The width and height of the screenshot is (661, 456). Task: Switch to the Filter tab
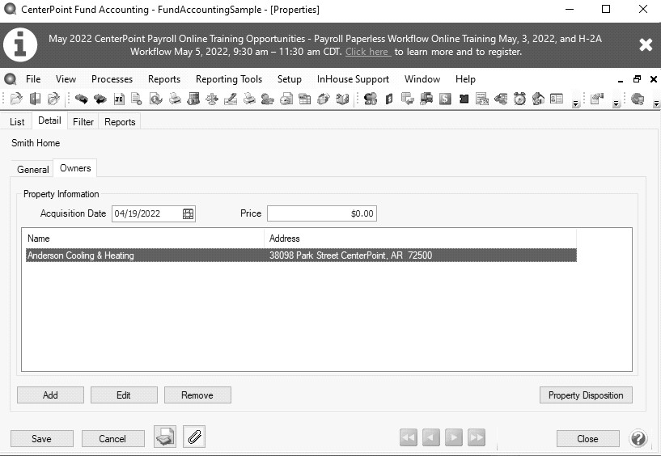tap(83, 122)
